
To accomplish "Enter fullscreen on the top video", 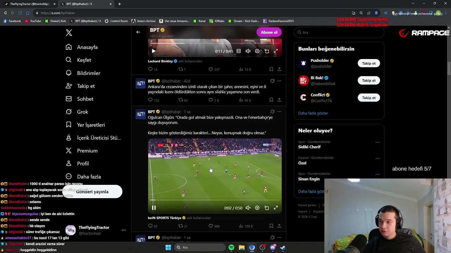I will tap(276, 51).
